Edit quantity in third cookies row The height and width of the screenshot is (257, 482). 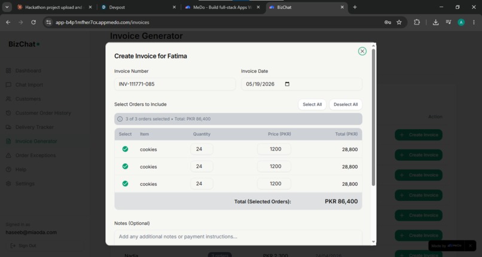pyautogui.click(x=202, y=183)
